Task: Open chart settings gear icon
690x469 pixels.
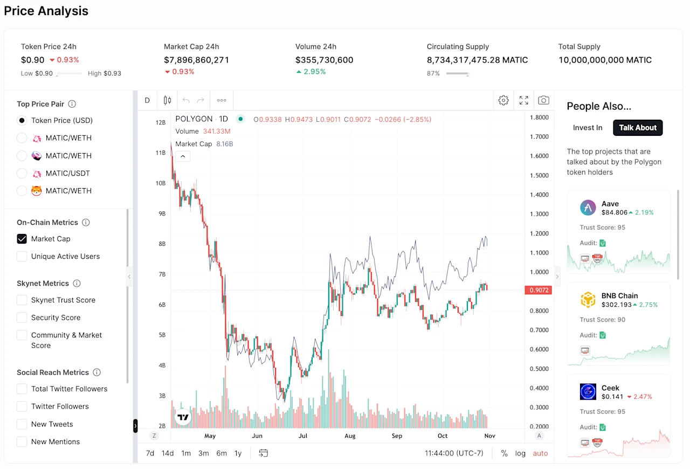Action: coord(503,100)
